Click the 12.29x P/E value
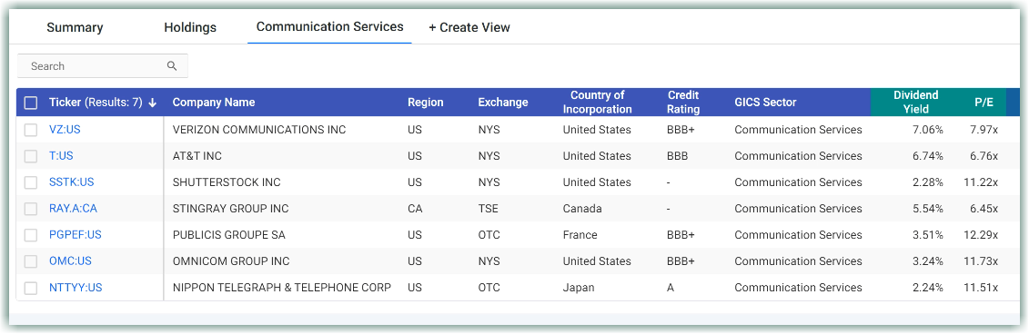 click(x=981, y=234)
